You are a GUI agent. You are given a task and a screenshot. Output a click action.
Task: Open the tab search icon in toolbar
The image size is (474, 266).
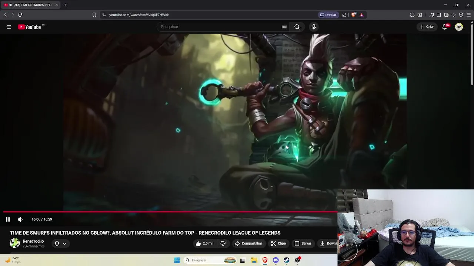click(420, 15)
